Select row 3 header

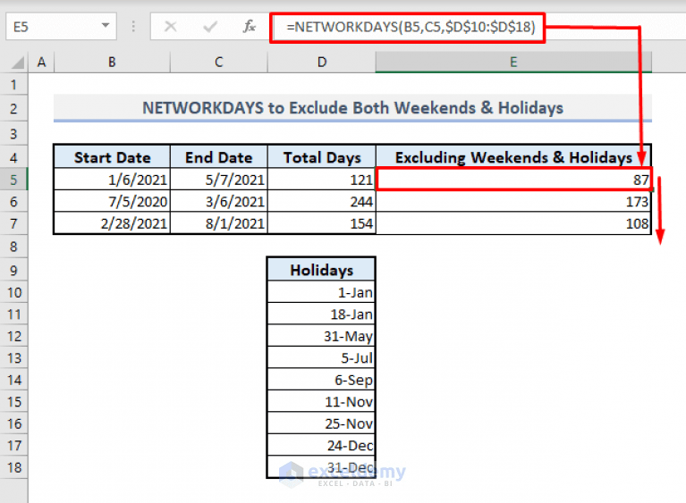point(13,133)
